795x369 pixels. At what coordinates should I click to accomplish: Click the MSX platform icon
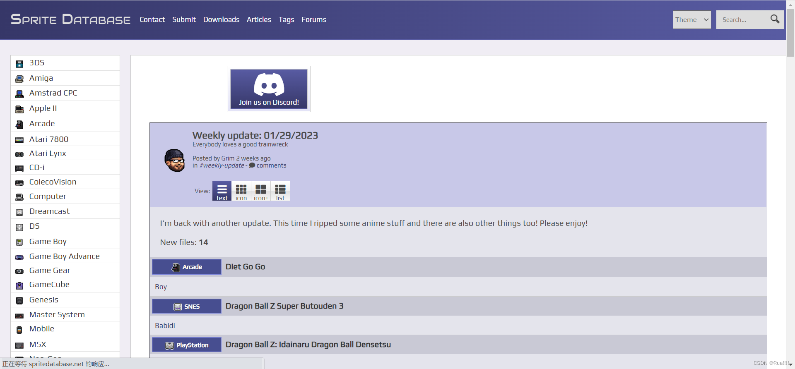[19, 345]
